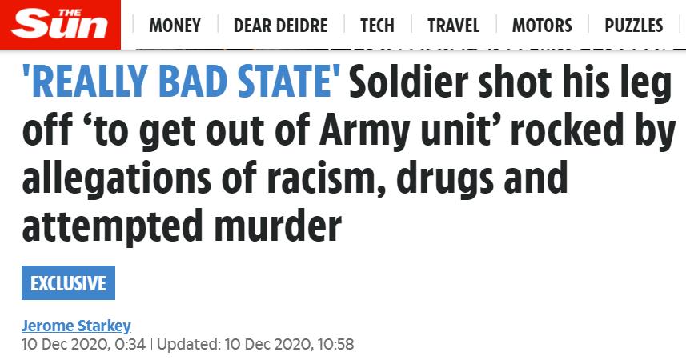Click the Updated 10:58 timestamp

pos(255,344)
